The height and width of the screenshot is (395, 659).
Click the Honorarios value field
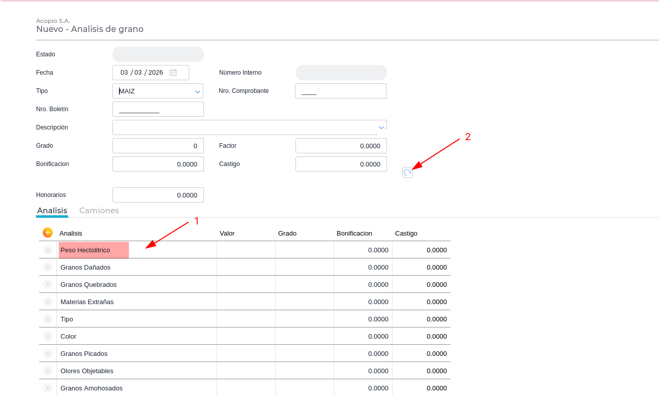point(158,195)
